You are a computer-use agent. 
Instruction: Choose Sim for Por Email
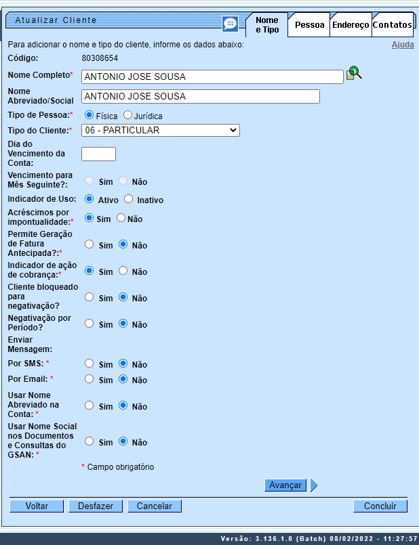[89, 379]
